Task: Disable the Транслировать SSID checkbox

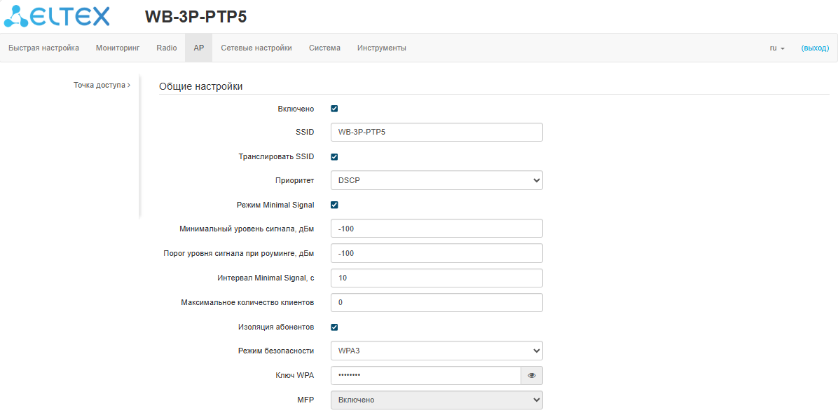Action: (334, 156)
